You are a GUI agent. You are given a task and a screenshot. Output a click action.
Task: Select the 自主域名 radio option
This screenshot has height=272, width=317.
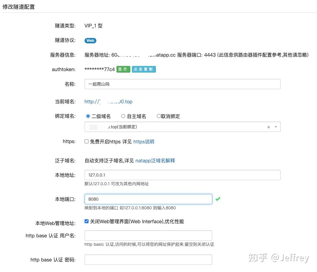tap(123, 116)
